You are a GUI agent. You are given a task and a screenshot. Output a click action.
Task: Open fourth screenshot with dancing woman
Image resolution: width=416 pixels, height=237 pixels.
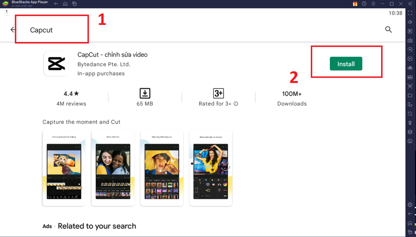211,168
